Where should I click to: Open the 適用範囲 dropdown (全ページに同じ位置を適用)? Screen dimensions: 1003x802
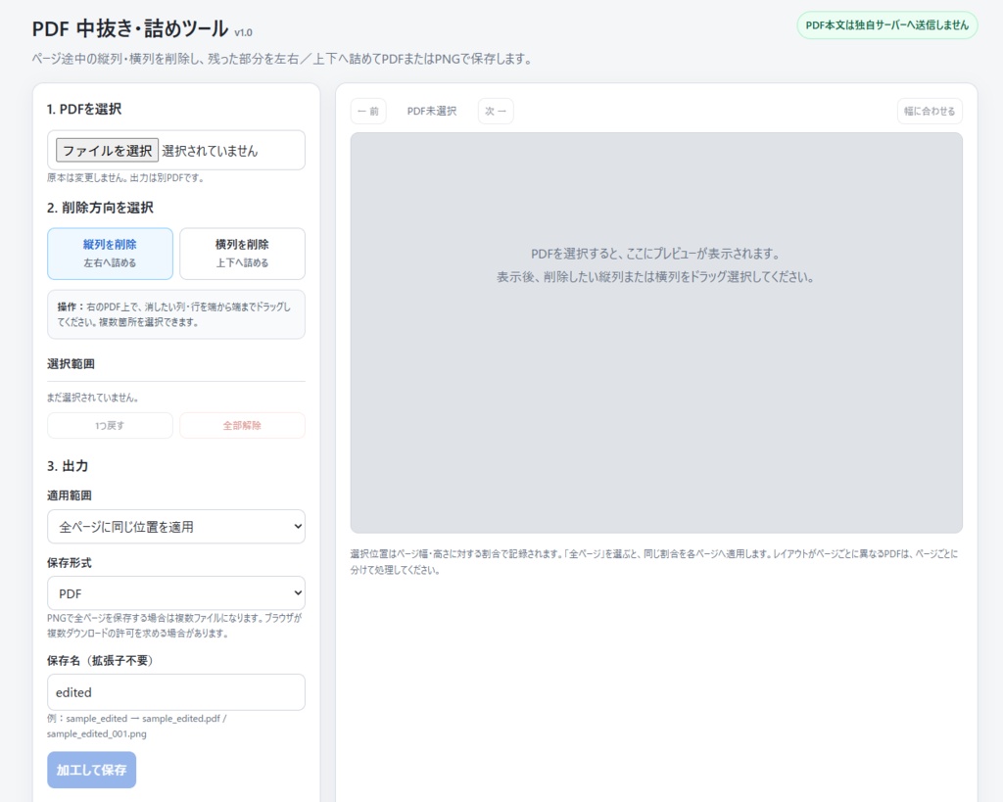[176, 527]
